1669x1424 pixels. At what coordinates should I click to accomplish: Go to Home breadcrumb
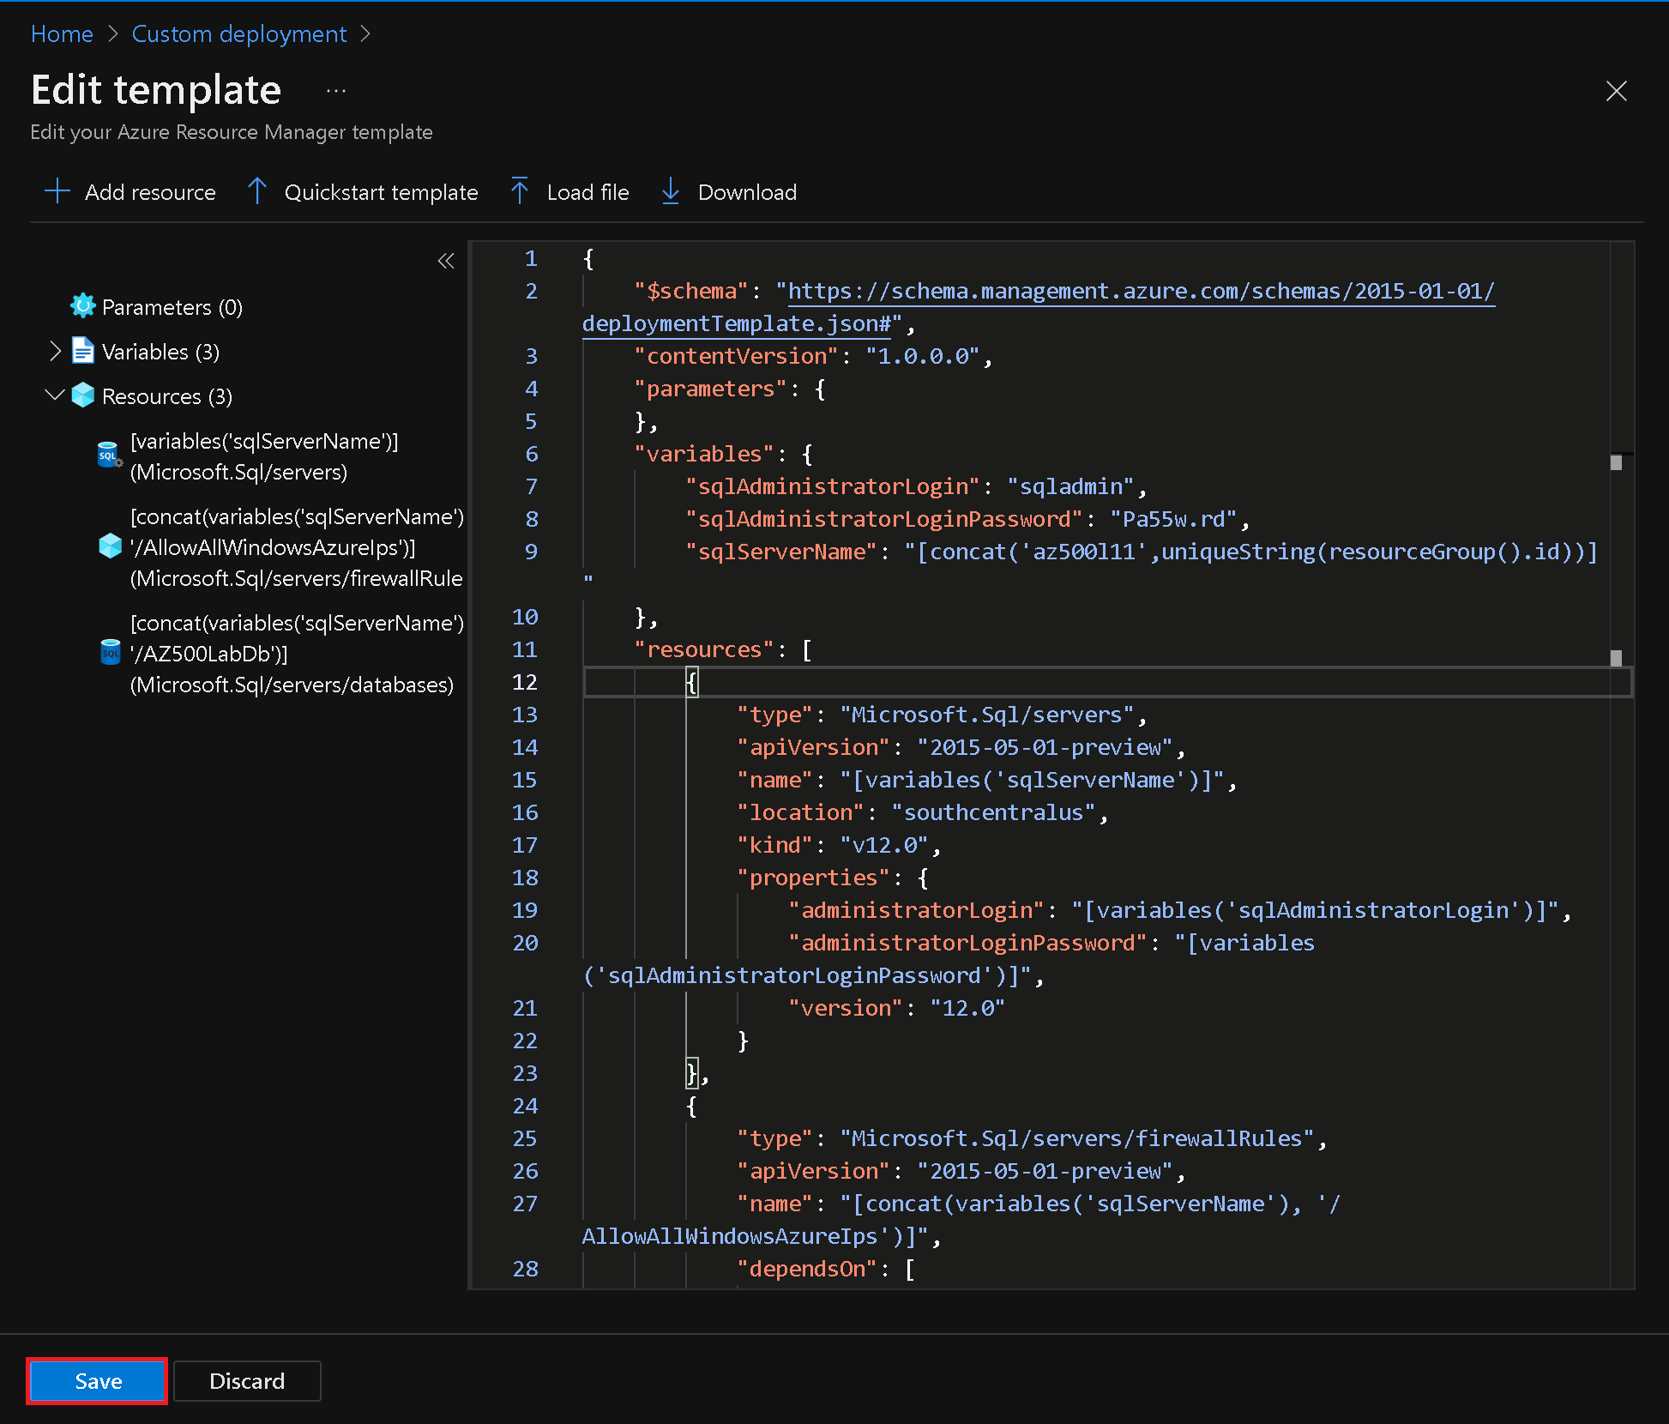click(62, 34)
